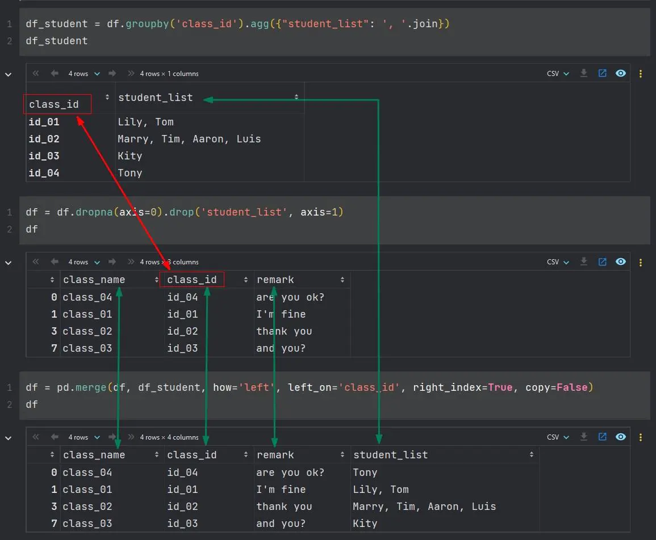This screenshot has width=656, height=540.
Task: Download the df_student table output
Action: (x=583, y=73)
